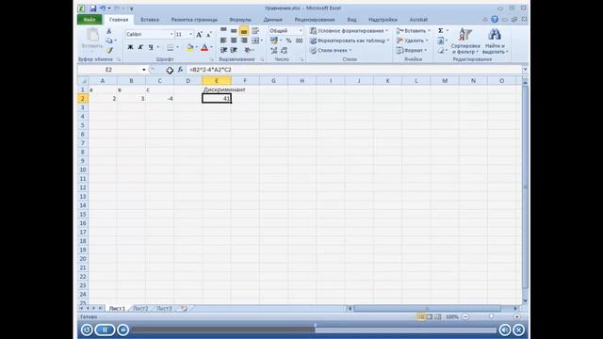Toggle highlighted bottom vertical alignment
The height and width of the screenshot is (339, 603).
pyautogui.click(x=244, y=30)
